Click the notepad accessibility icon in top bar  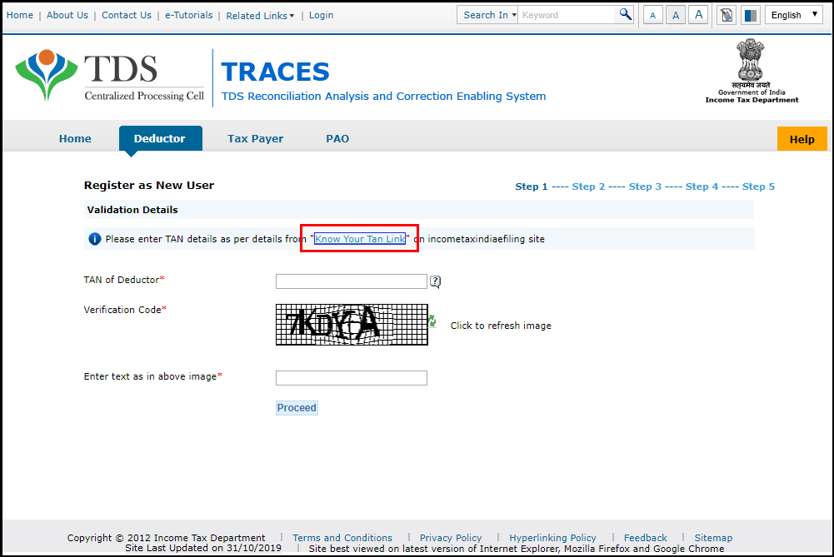click(x=726, y=14)
